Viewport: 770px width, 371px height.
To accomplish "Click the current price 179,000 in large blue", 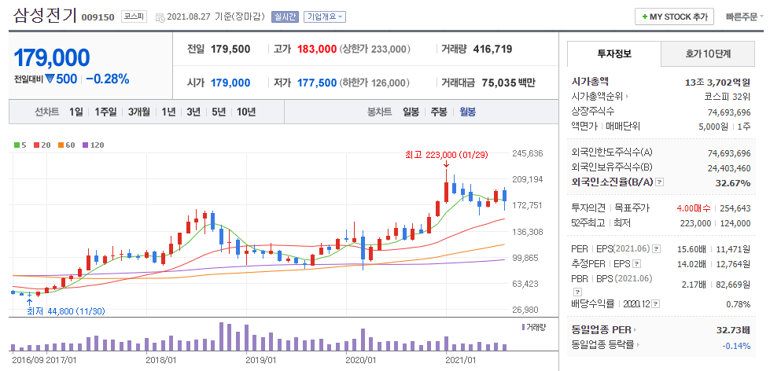I will pos(52,58).
